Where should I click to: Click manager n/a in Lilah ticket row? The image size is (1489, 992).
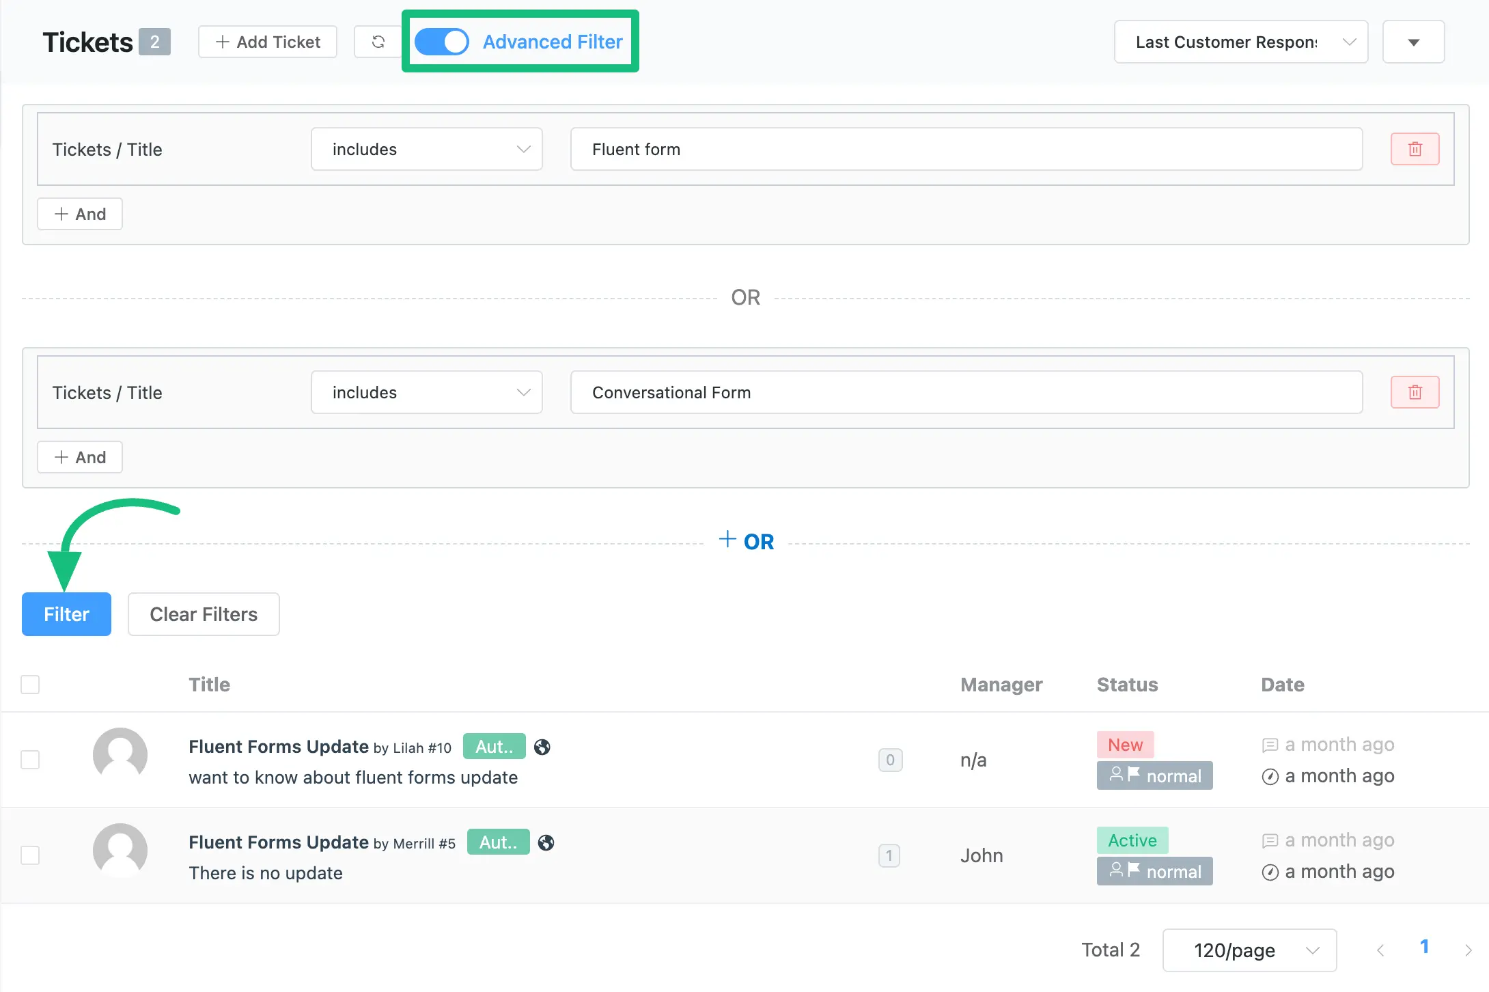coord(973,760)
